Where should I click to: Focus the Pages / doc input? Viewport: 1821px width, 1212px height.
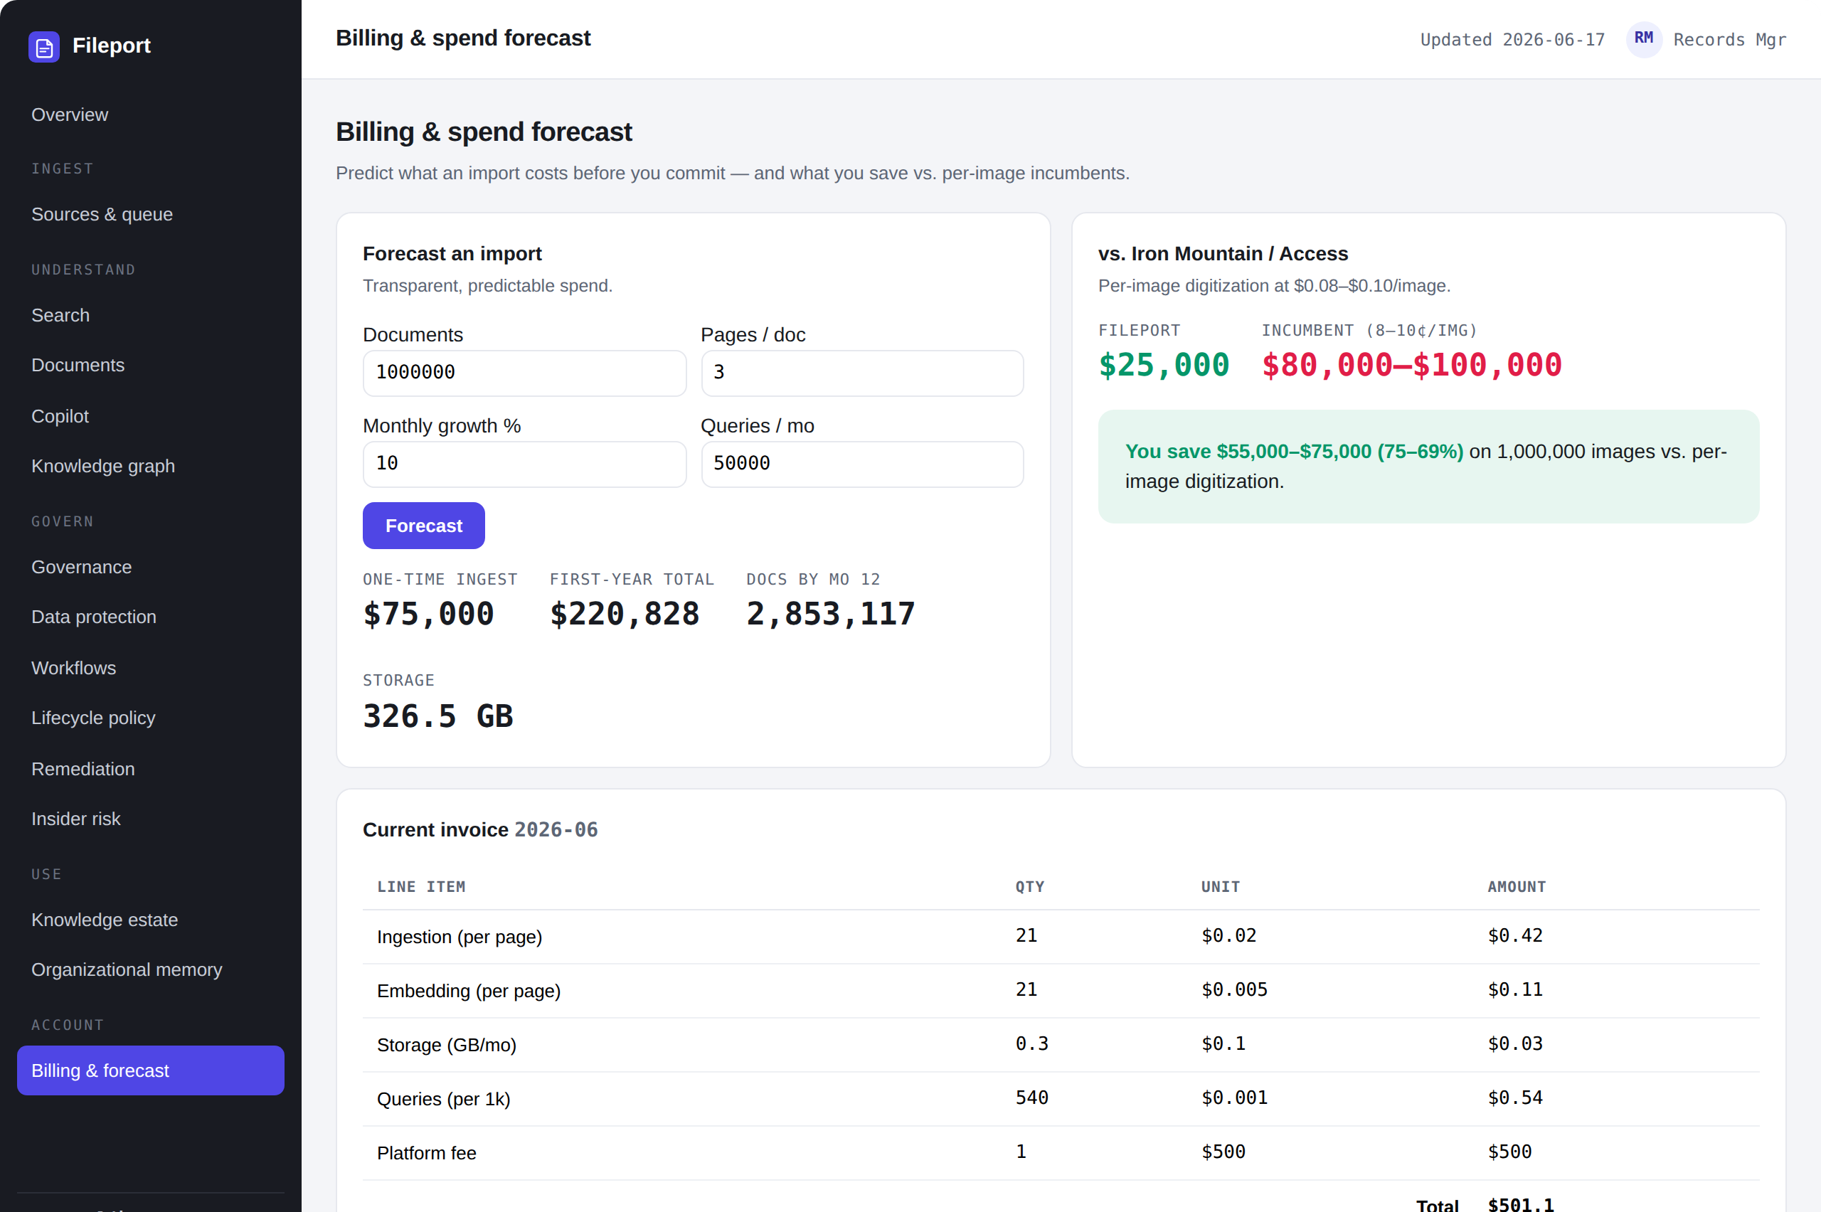[862, 373]
